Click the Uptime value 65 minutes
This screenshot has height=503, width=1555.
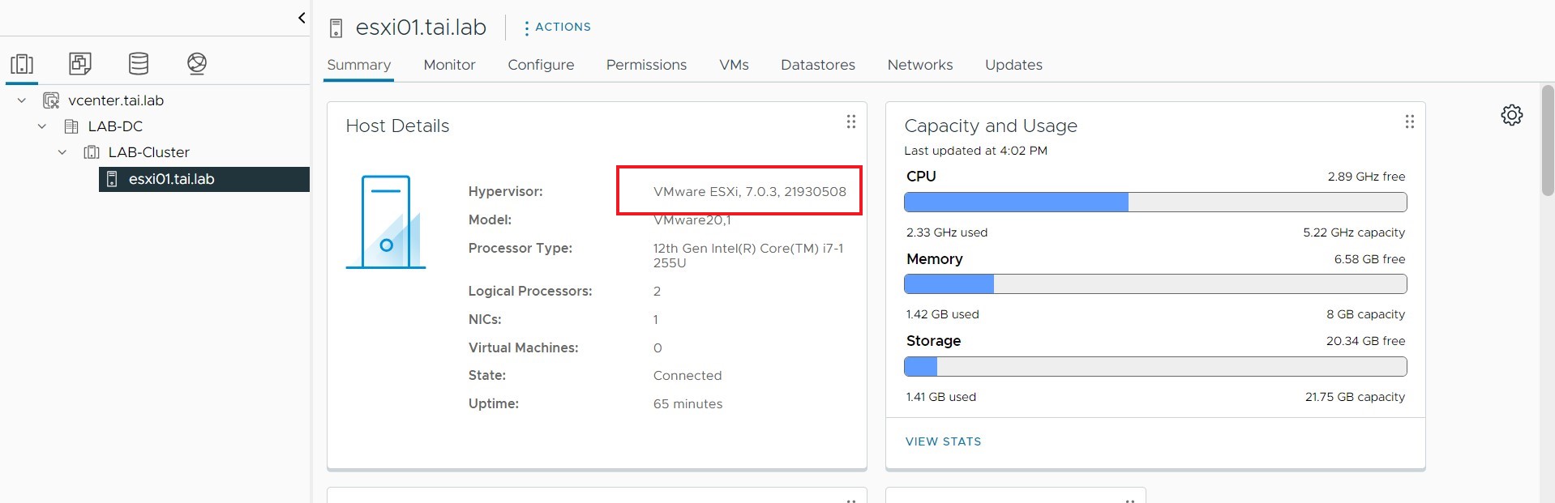point(688,404)
